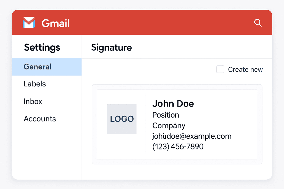This screenshot has width=284, height=189.
Task: Go to the Inbox settings section
Action: pyautogui.click(x=33, y=101)
